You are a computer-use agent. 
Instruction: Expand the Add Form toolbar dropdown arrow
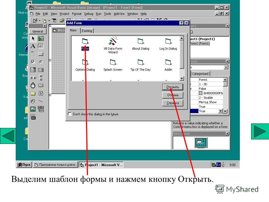coord(49,20)
